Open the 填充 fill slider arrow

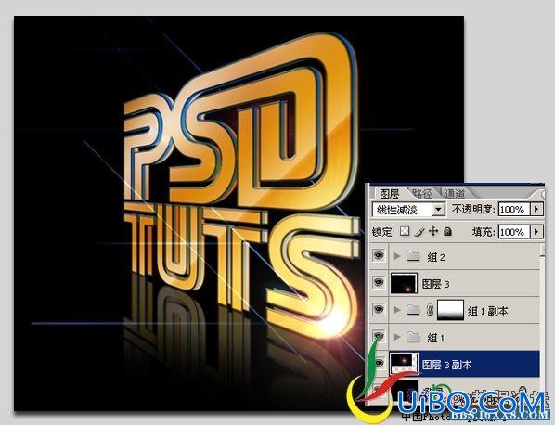(x=536, y=232)
